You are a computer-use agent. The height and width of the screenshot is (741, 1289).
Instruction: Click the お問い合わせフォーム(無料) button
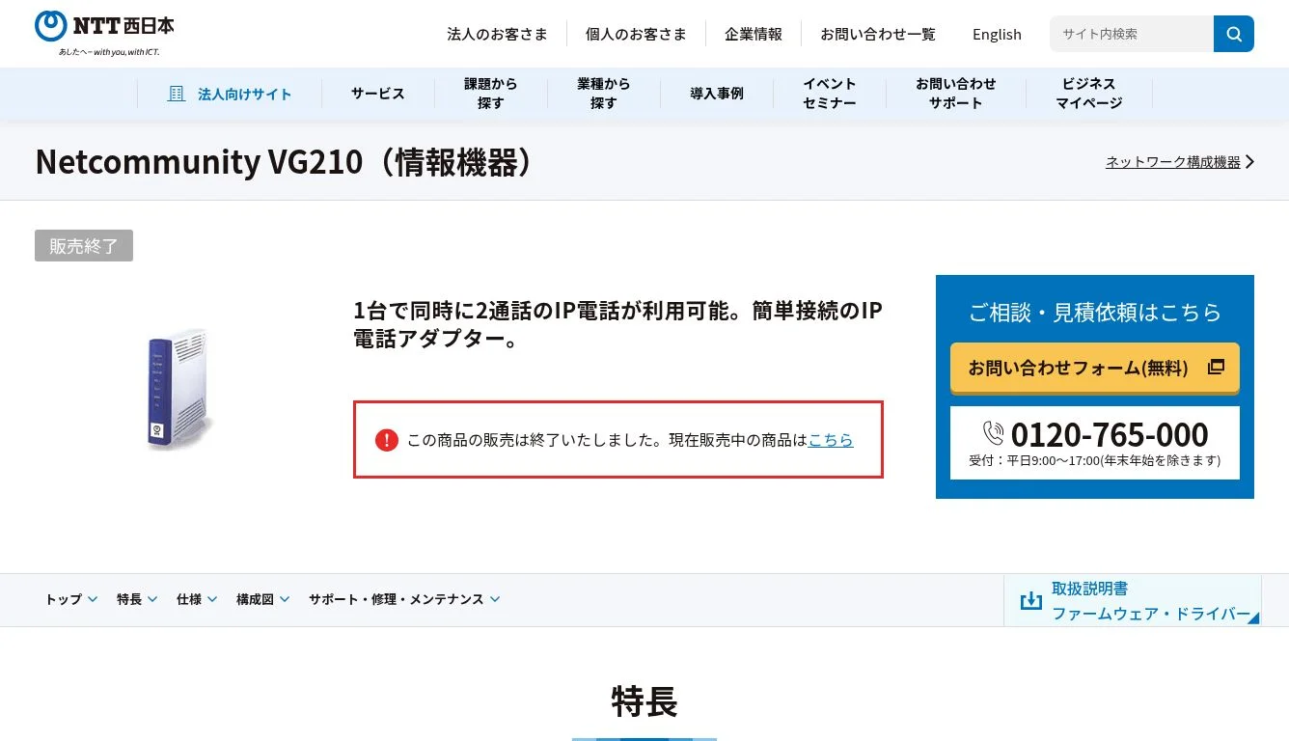click(1095, 368)
